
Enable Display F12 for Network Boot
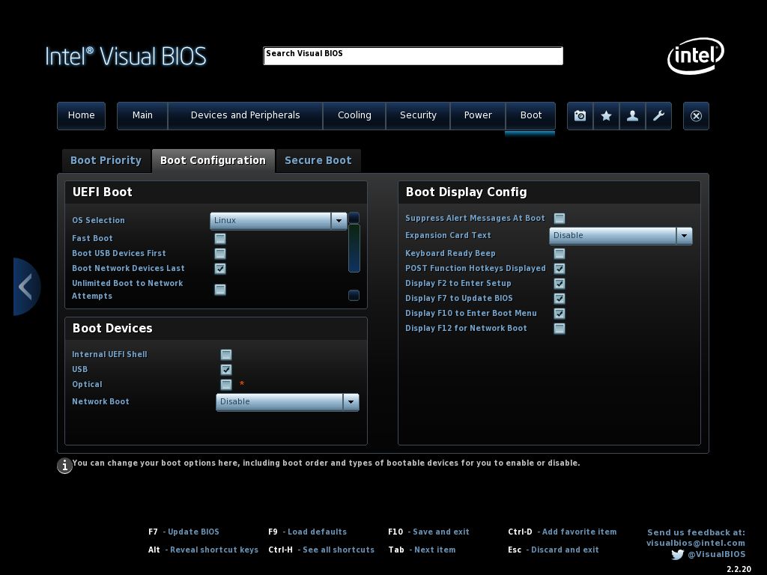pyautogui.click(x=560, y=328)
